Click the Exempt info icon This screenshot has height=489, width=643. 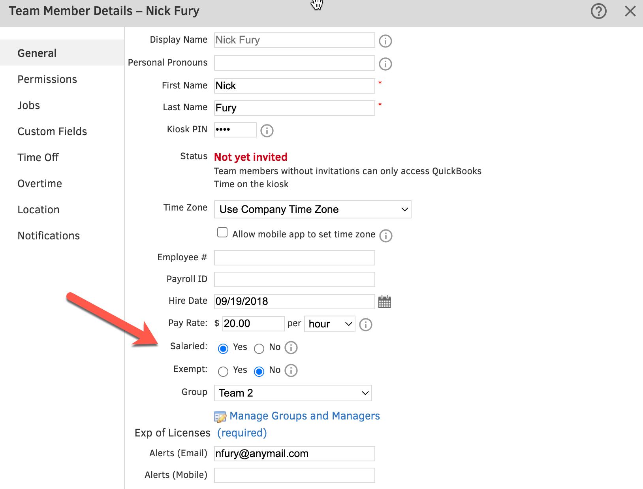(291, 371)
